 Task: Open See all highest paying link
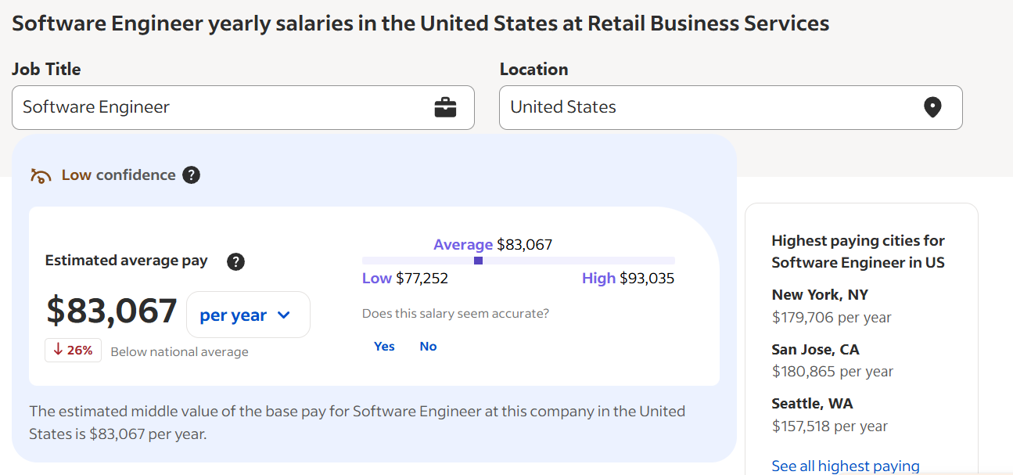coord(846,466)
